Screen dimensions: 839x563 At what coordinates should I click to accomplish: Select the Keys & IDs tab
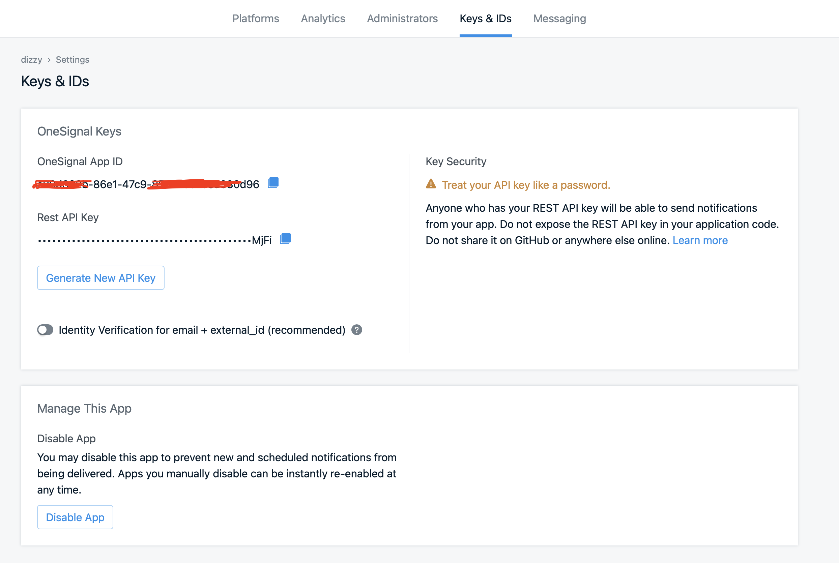(485, 19)
